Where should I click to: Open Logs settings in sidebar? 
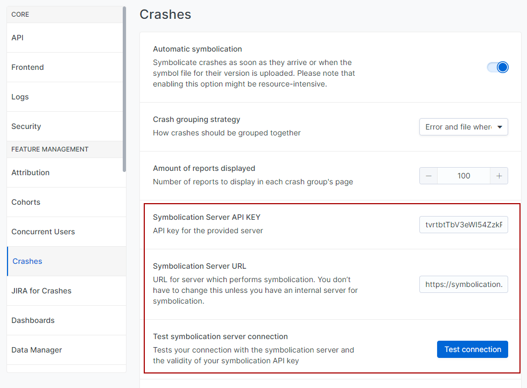(65, 97)
